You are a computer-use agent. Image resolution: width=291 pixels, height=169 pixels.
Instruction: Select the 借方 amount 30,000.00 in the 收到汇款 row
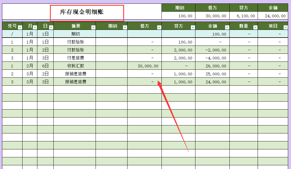coord(144,66)
